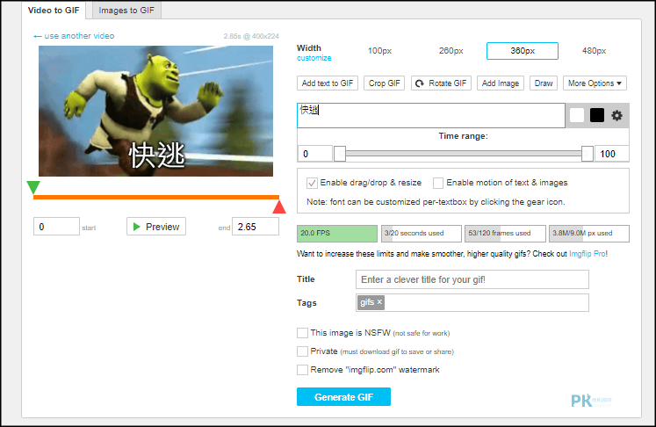Click the start time input field
Image resolution: width=656 pixels, height=427 pixels.
click(x=56, y=227)
